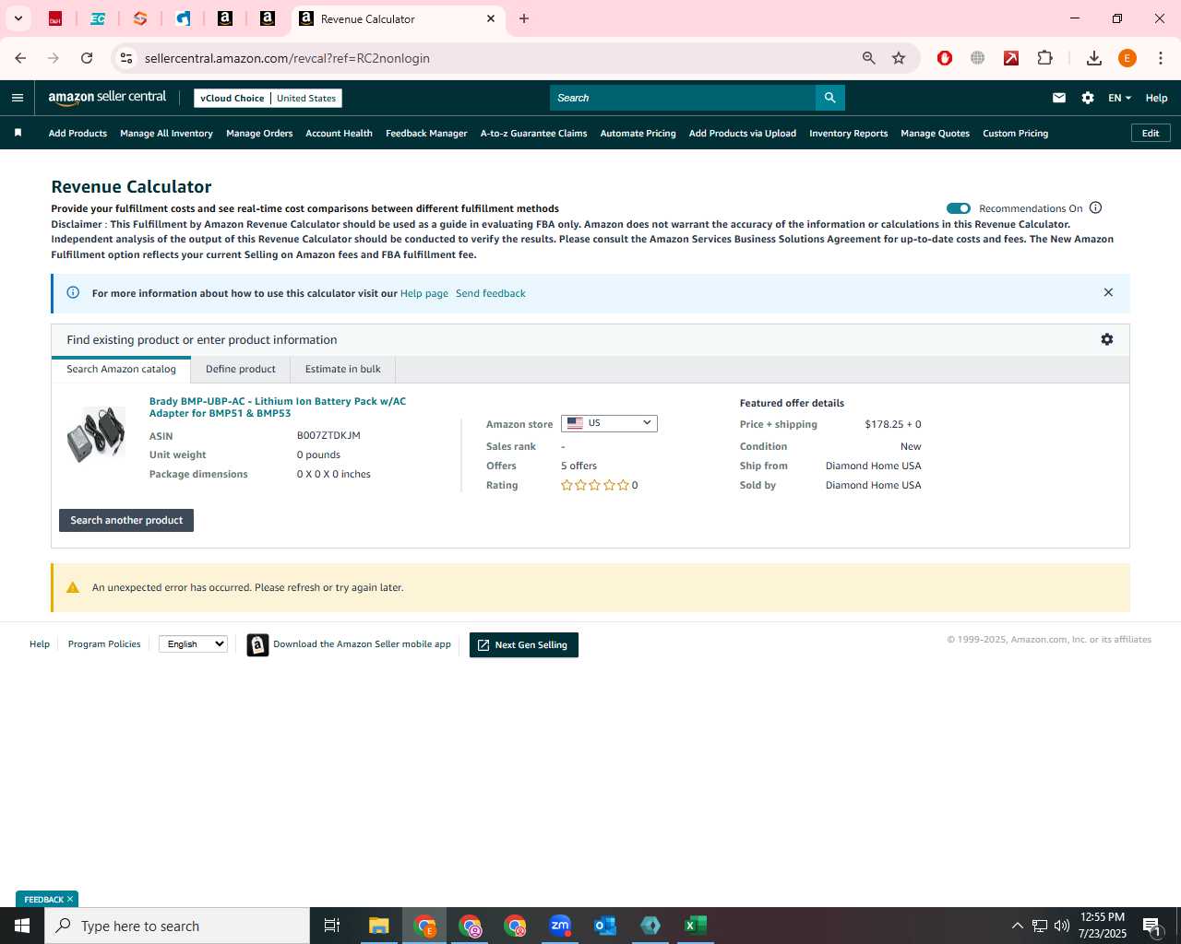The image size is (1181, 944).
Task: Click the Brady battery pack thumbnail
Action: pyautogui.click(x=96, y=434)
